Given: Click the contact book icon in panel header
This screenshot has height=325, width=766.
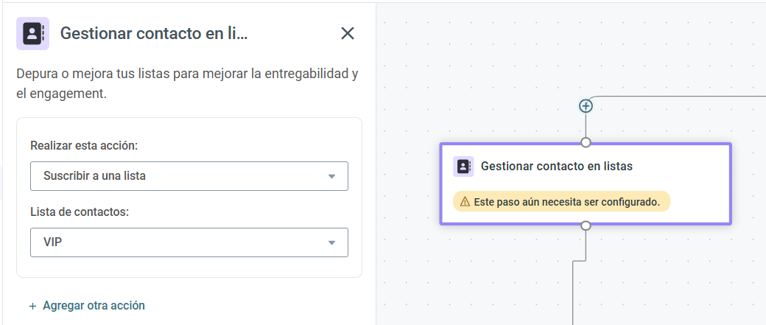Looking at the screenshot, I should point(32,34).
